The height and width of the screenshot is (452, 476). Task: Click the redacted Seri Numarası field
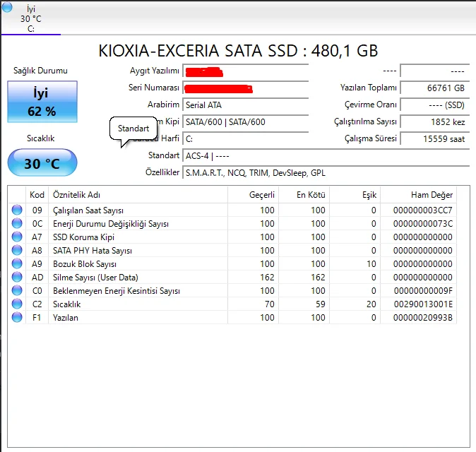click(x=246, y=89)
